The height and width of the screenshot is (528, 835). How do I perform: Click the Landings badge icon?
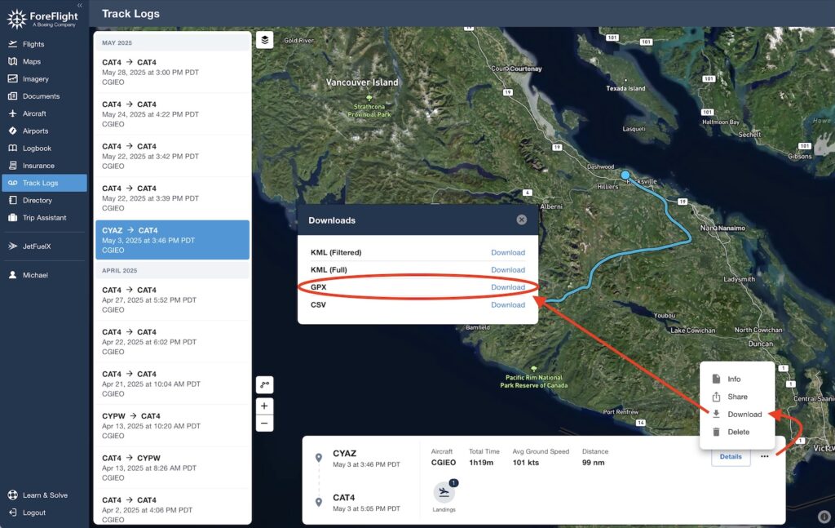(x=444, y=492)
